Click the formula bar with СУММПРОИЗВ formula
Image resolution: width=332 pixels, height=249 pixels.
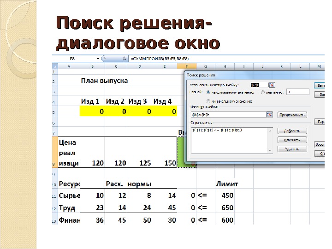tap(226, 59)
